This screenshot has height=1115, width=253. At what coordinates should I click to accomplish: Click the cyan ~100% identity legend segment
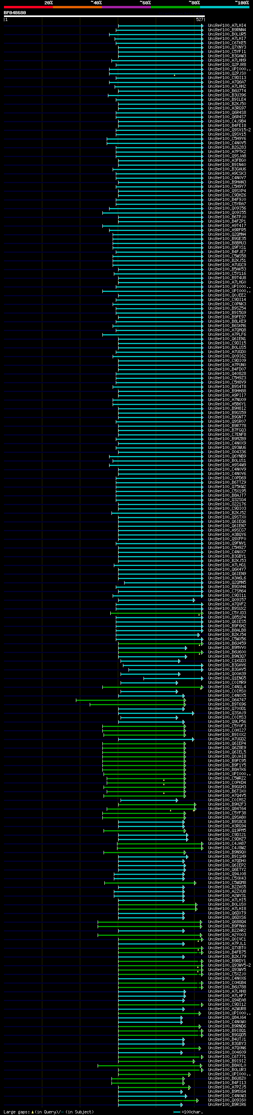coord(225,8)
